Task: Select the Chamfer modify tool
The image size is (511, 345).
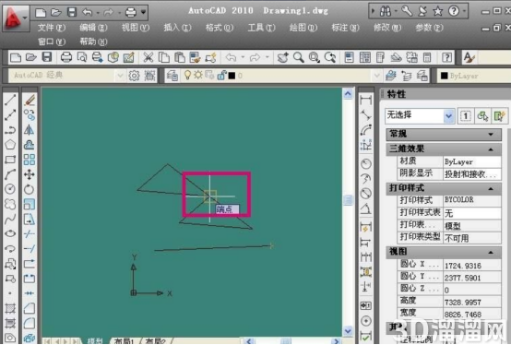Action: 30,308
